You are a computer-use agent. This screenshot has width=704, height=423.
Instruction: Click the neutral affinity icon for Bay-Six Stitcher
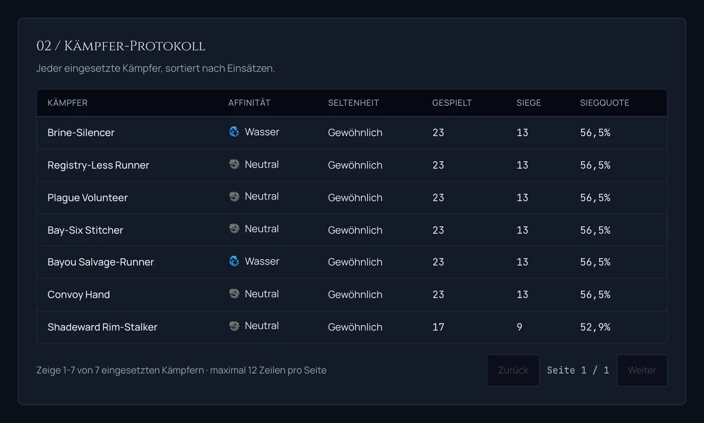[234, 229]
